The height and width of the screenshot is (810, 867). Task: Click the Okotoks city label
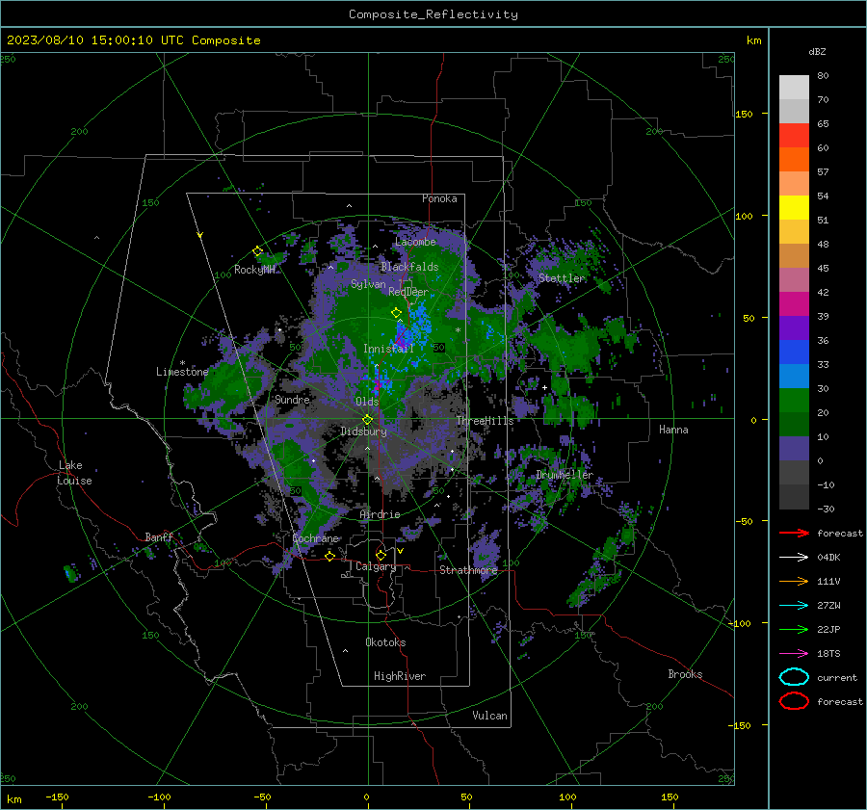coord(385,642)
